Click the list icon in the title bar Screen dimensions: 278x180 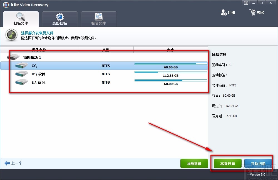coord(246,3)
